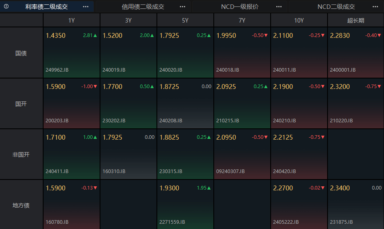Click the 国开 5Y yield 1.8725 cell
Screen dimensions: 384x229
(x=185, y=103)
